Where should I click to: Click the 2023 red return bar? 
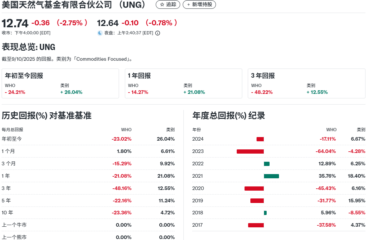coord(250,151)
